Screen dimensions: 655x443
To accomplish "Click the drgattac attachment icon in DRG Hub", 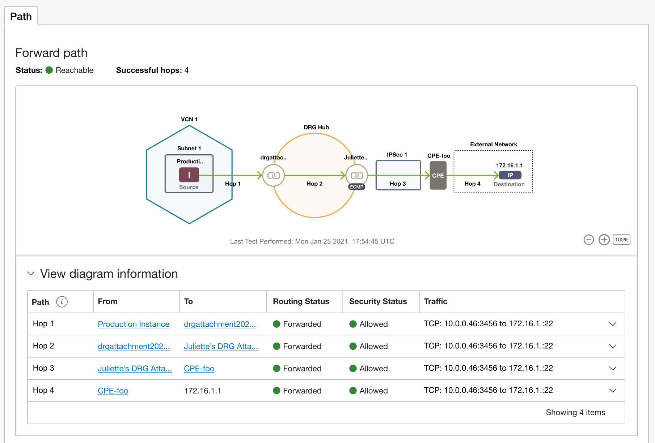I will tap(273, 175).
